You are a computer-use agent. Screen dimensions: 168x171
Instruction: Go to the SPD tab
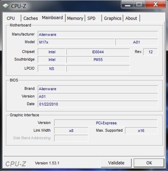(93, 18)
